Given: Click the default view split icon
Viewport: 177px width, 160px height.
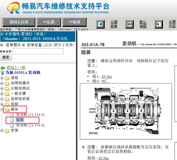Looking at the screenshot, I should point(129,24).
